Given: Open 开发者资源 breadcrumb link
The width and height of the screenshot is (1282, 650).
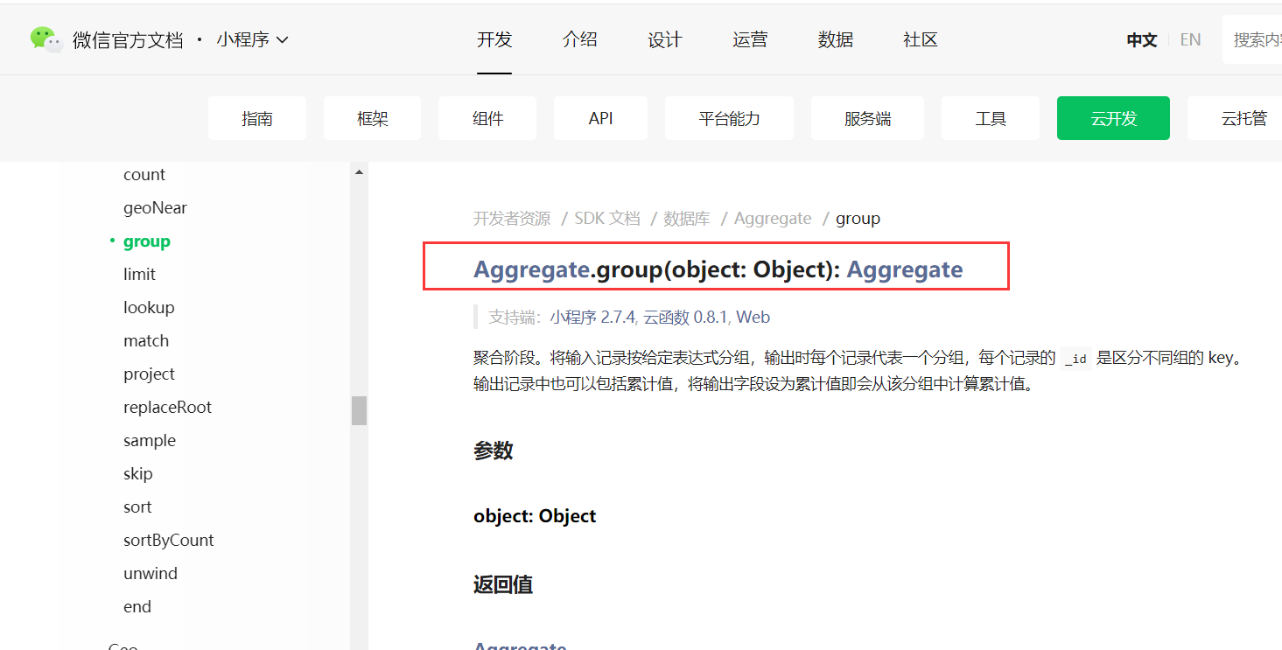Looking at the screenshot, I should tap(512, 219).
